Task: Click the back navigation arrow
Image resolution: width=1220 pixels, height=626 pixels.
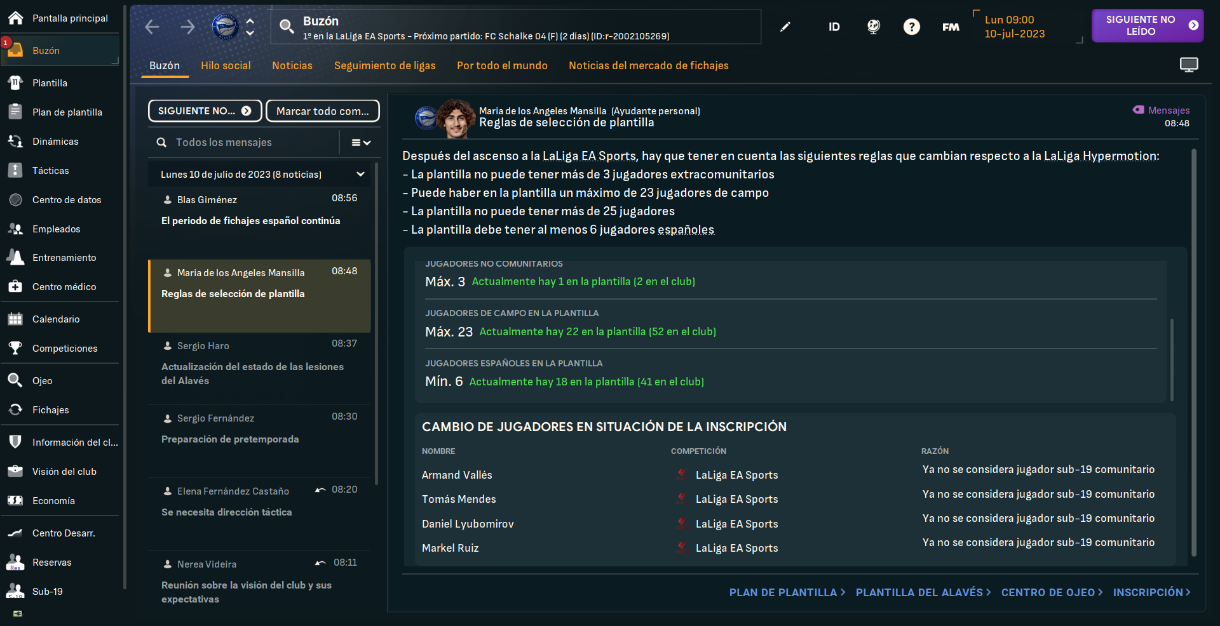Action: pyautogui.click(x=152, y=27)
